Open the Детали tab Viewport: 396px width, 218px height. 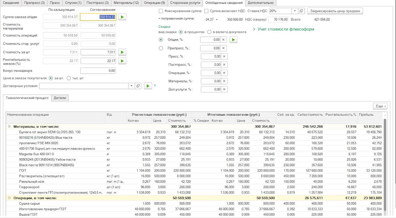[x=60, y=98]
